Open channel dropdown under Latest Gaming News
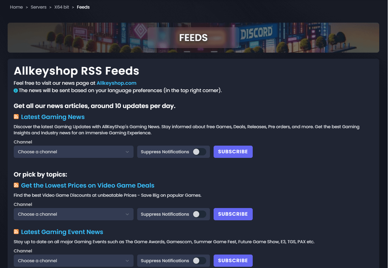389x268 pixels. click(x=73, y=152)
